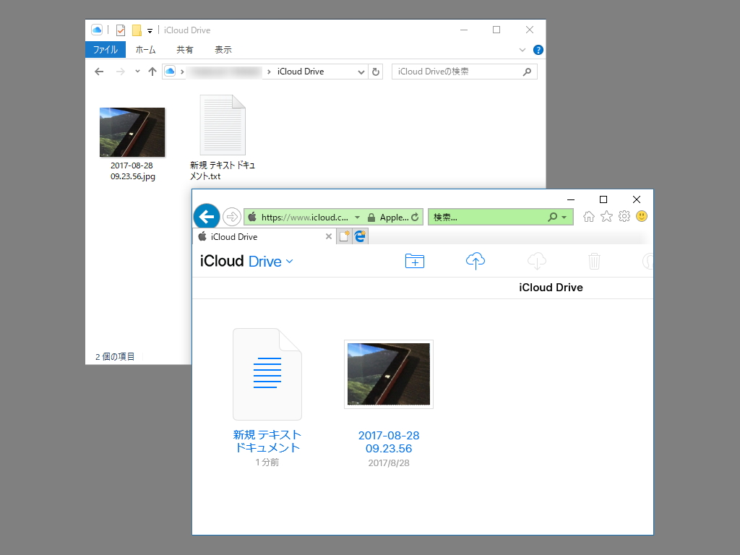
Task: Open the New Folder icon in iCloud Drive
Action: (x=414, y=261)
